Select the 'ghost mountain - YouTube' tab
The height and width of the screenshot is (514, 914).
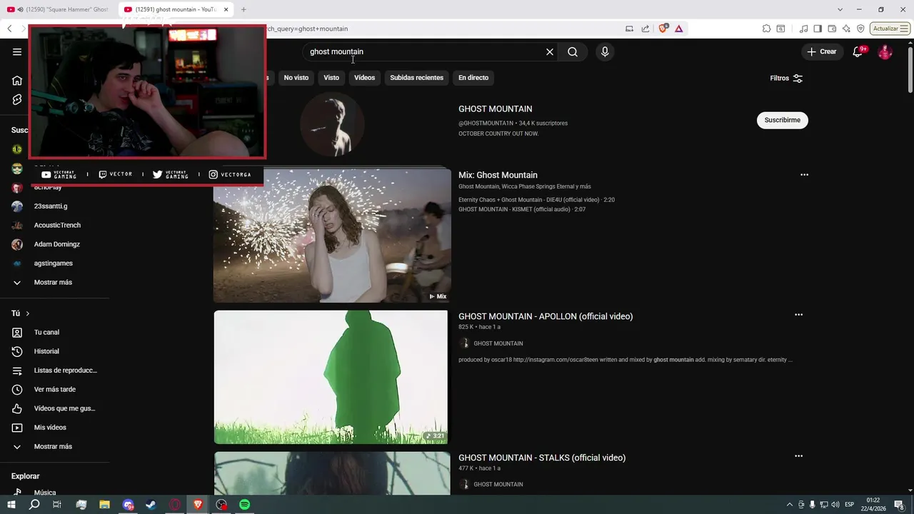point(175,9)
